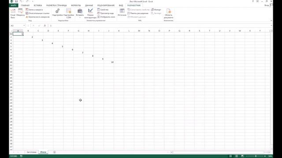Open Help question mark icon
Image resolution: width=282 pixels, height=158 pixels.
(253, 1)
